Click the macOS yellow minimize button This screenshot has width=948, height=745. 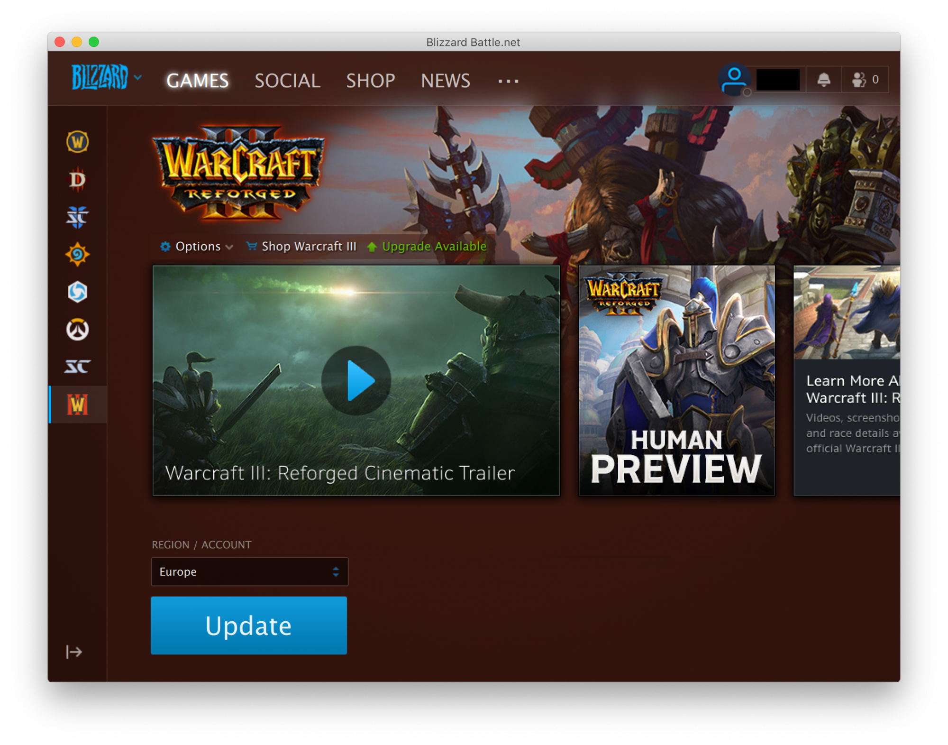(x=77, y=42)
